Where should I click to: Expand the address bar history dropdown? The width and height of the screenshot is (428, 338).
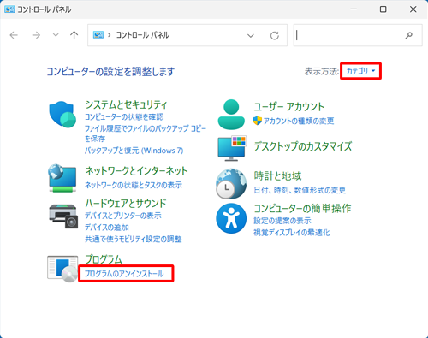(x=251, y=36)
